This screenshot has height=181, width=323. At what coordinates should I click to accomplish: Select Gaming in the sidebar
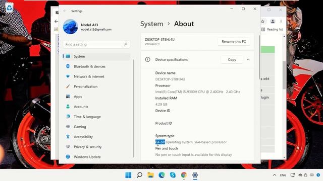tap(96, 127)
